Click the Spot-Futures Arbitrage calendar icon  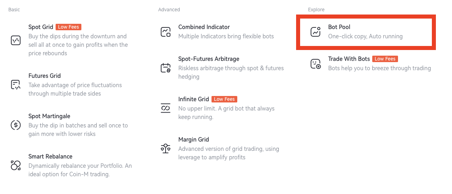pos(166,68)
